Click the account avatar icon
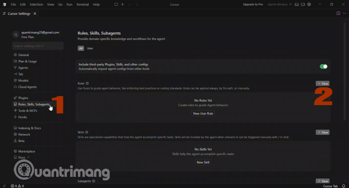 [16, 35]
